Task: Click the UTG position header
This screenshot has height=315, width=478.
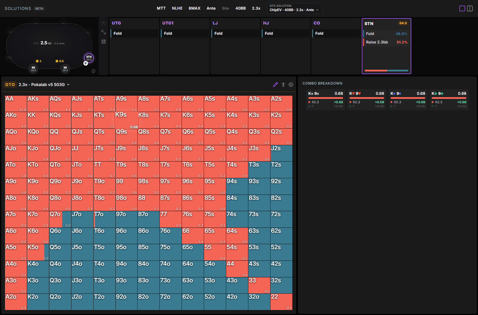Action: click(x=117, y=23)
